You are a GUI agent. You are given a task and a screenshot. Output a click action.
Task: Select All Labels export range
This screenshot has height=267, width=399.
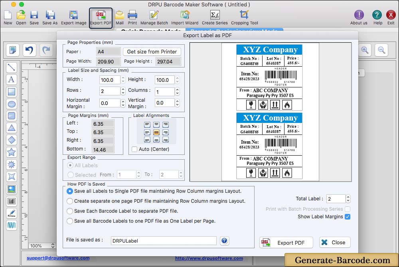(70, 166)
